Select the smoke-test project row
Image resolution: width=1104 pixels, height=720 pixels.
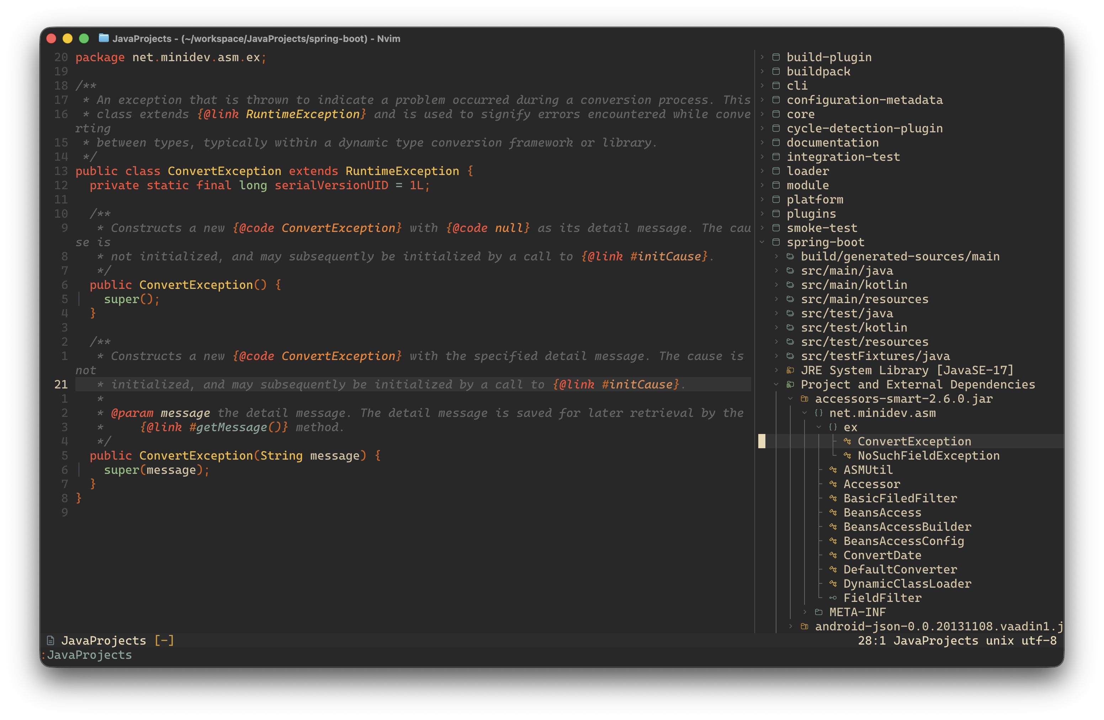tap(822, 228)
